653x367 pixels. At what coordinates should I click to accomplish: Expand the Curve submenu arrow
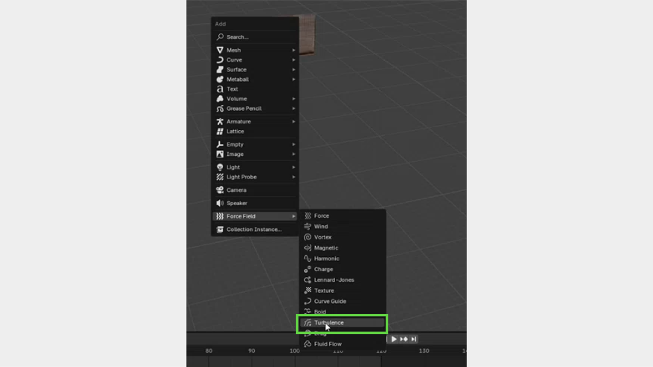294,60
